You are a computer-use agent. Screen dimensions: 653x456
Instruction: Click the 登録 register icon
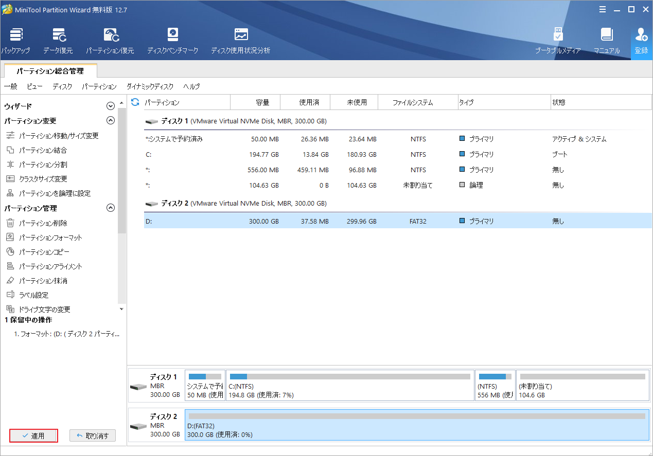642,41
